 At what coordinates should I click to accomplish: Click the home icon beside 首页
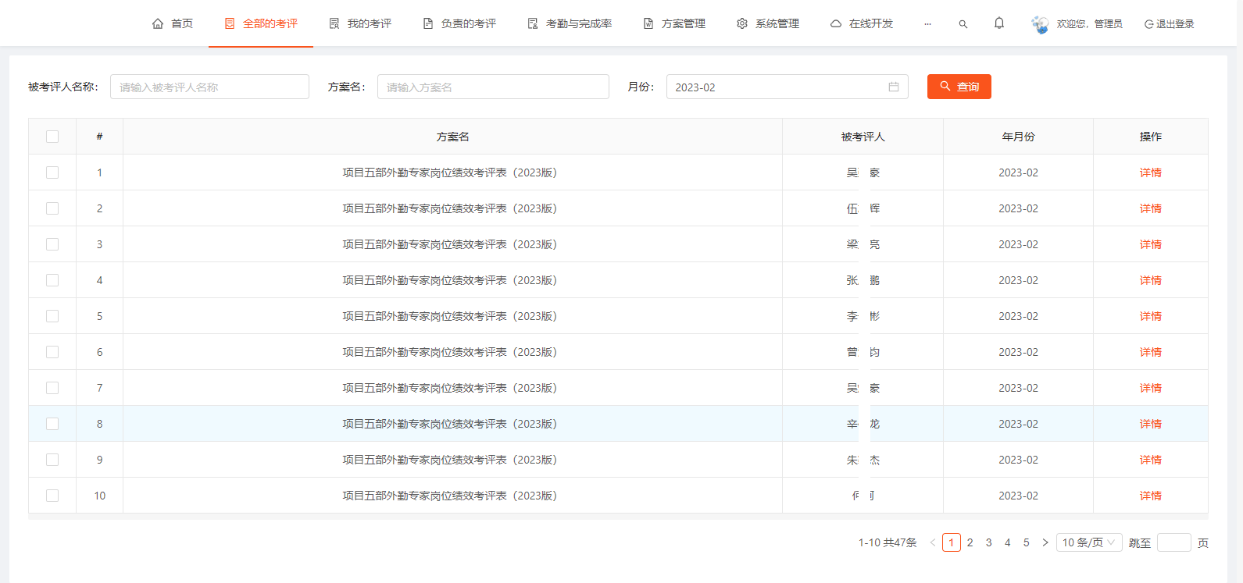tap(158, 24)
